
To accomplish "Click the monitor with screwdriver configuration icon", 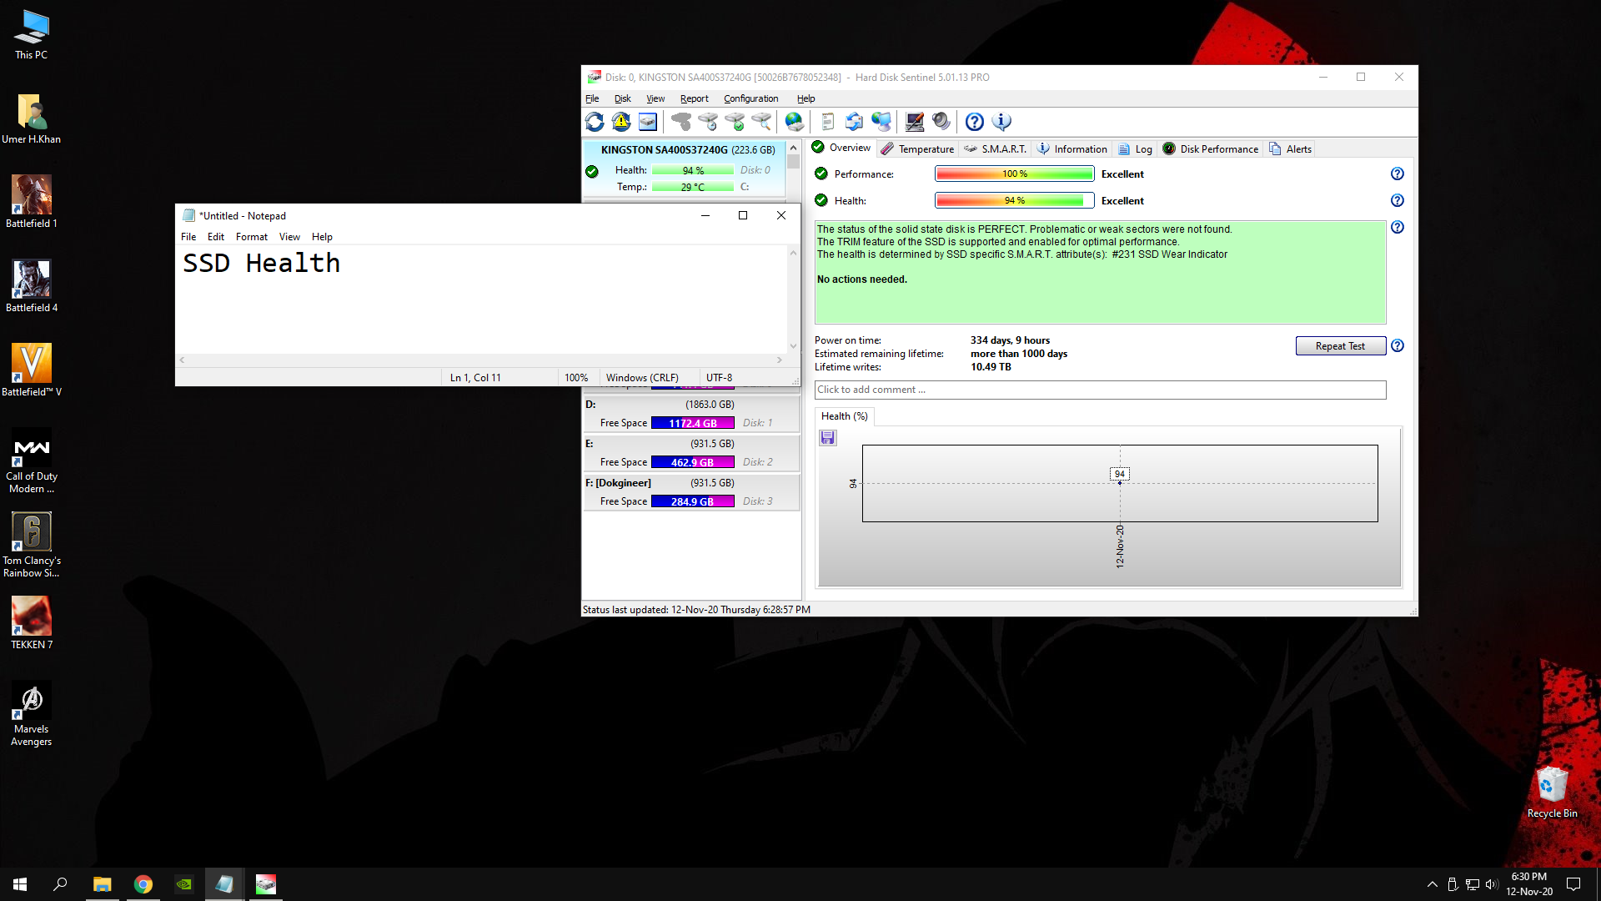I will coord(915,122).
